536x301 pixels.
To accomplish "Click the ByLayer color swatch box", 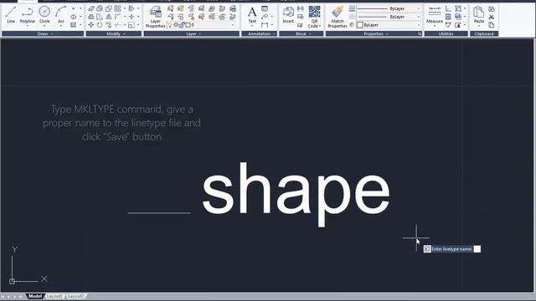I will [x=360, y=25].
